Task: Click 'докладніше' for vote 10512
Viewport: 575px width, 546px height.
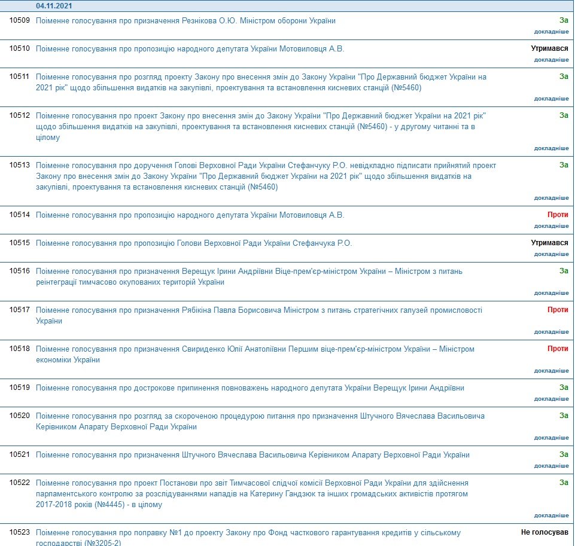Action: pyautogui.click(x=551, y=148)
